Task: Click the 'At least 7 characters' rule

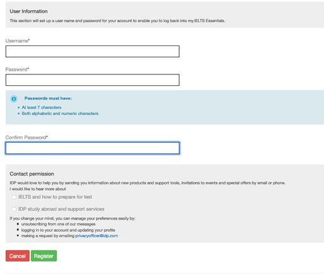Action: pos(41,107)
